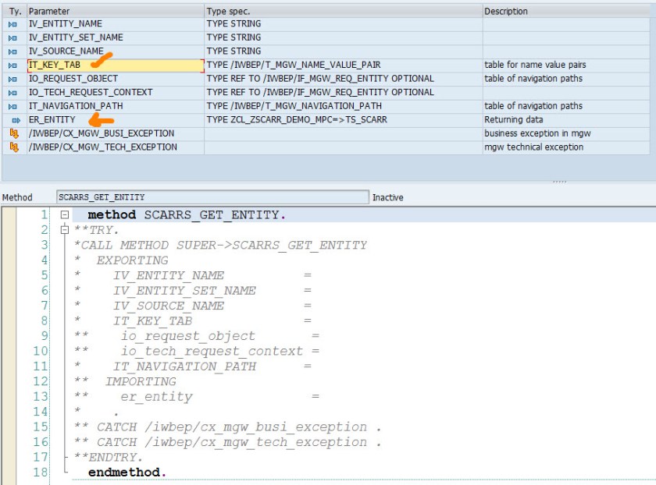The image size is (656, 485).
Task: Click the exception icon for CX_MGW_TECH_EXCEPTION
Action: click(x=14, y=147)
